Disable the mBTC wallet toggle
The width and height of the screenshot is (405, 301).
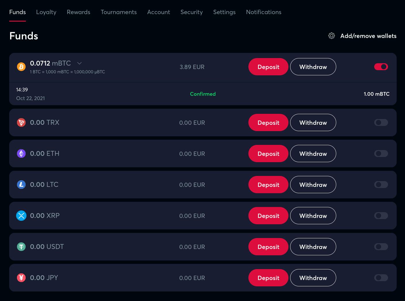381,67
